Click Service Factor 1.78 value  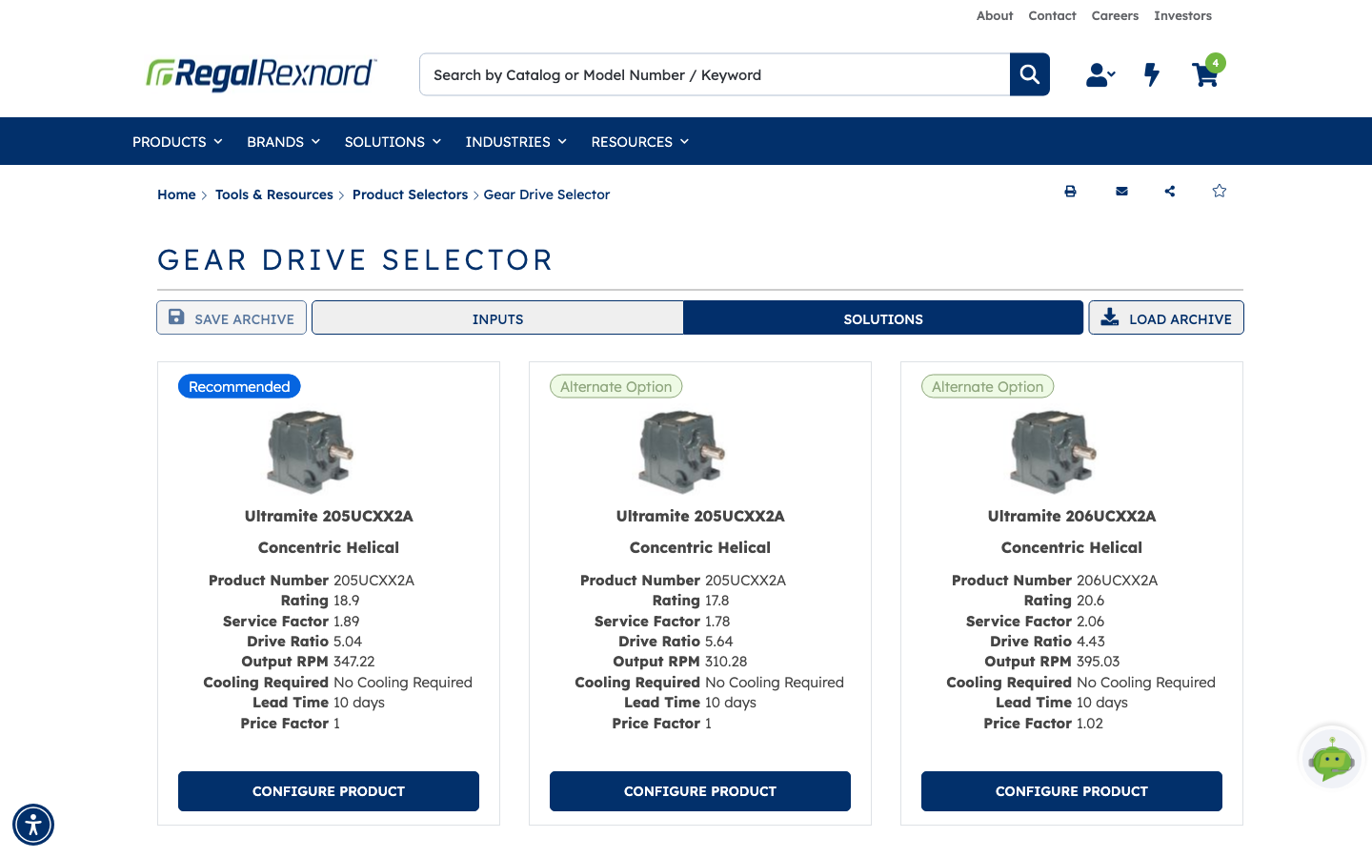(x=717, y=622)
